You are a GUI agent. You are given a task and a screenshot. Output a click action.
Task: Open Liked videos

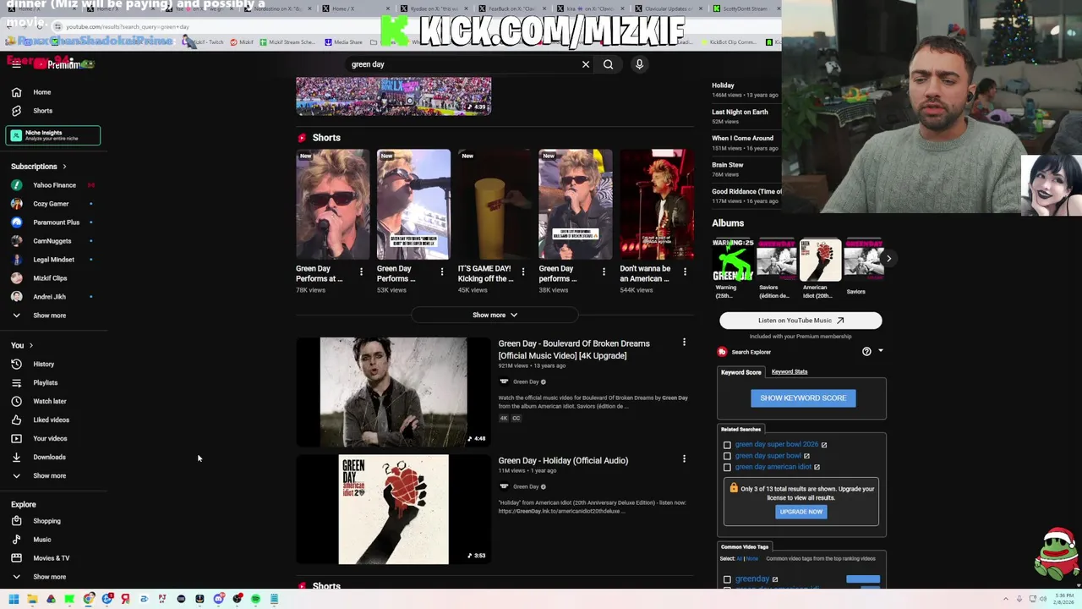tap(52, 420)
